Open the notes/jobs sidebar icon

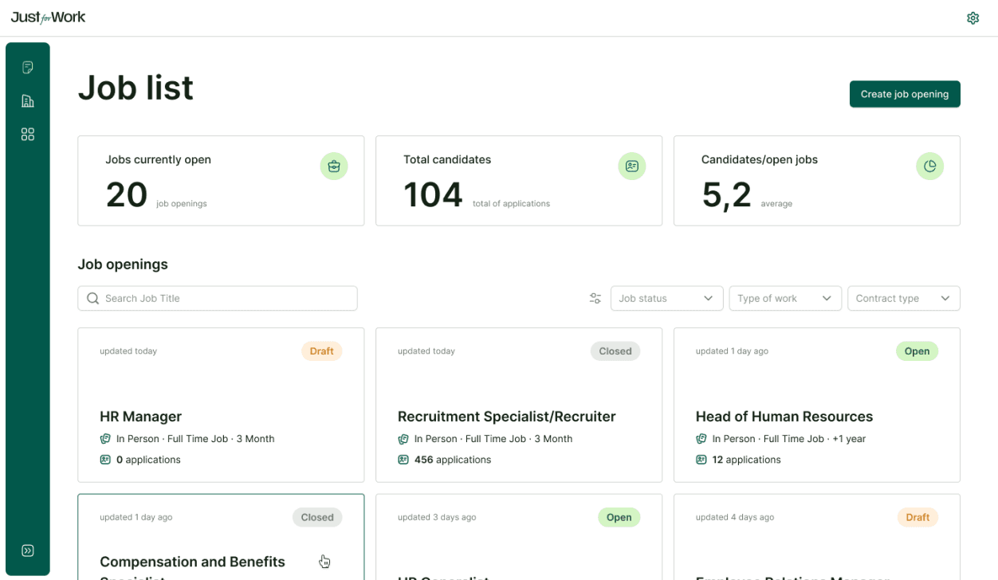(28, 67)
